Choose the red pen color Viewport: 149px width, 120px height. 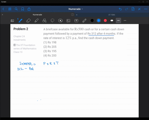pos(105,21)
